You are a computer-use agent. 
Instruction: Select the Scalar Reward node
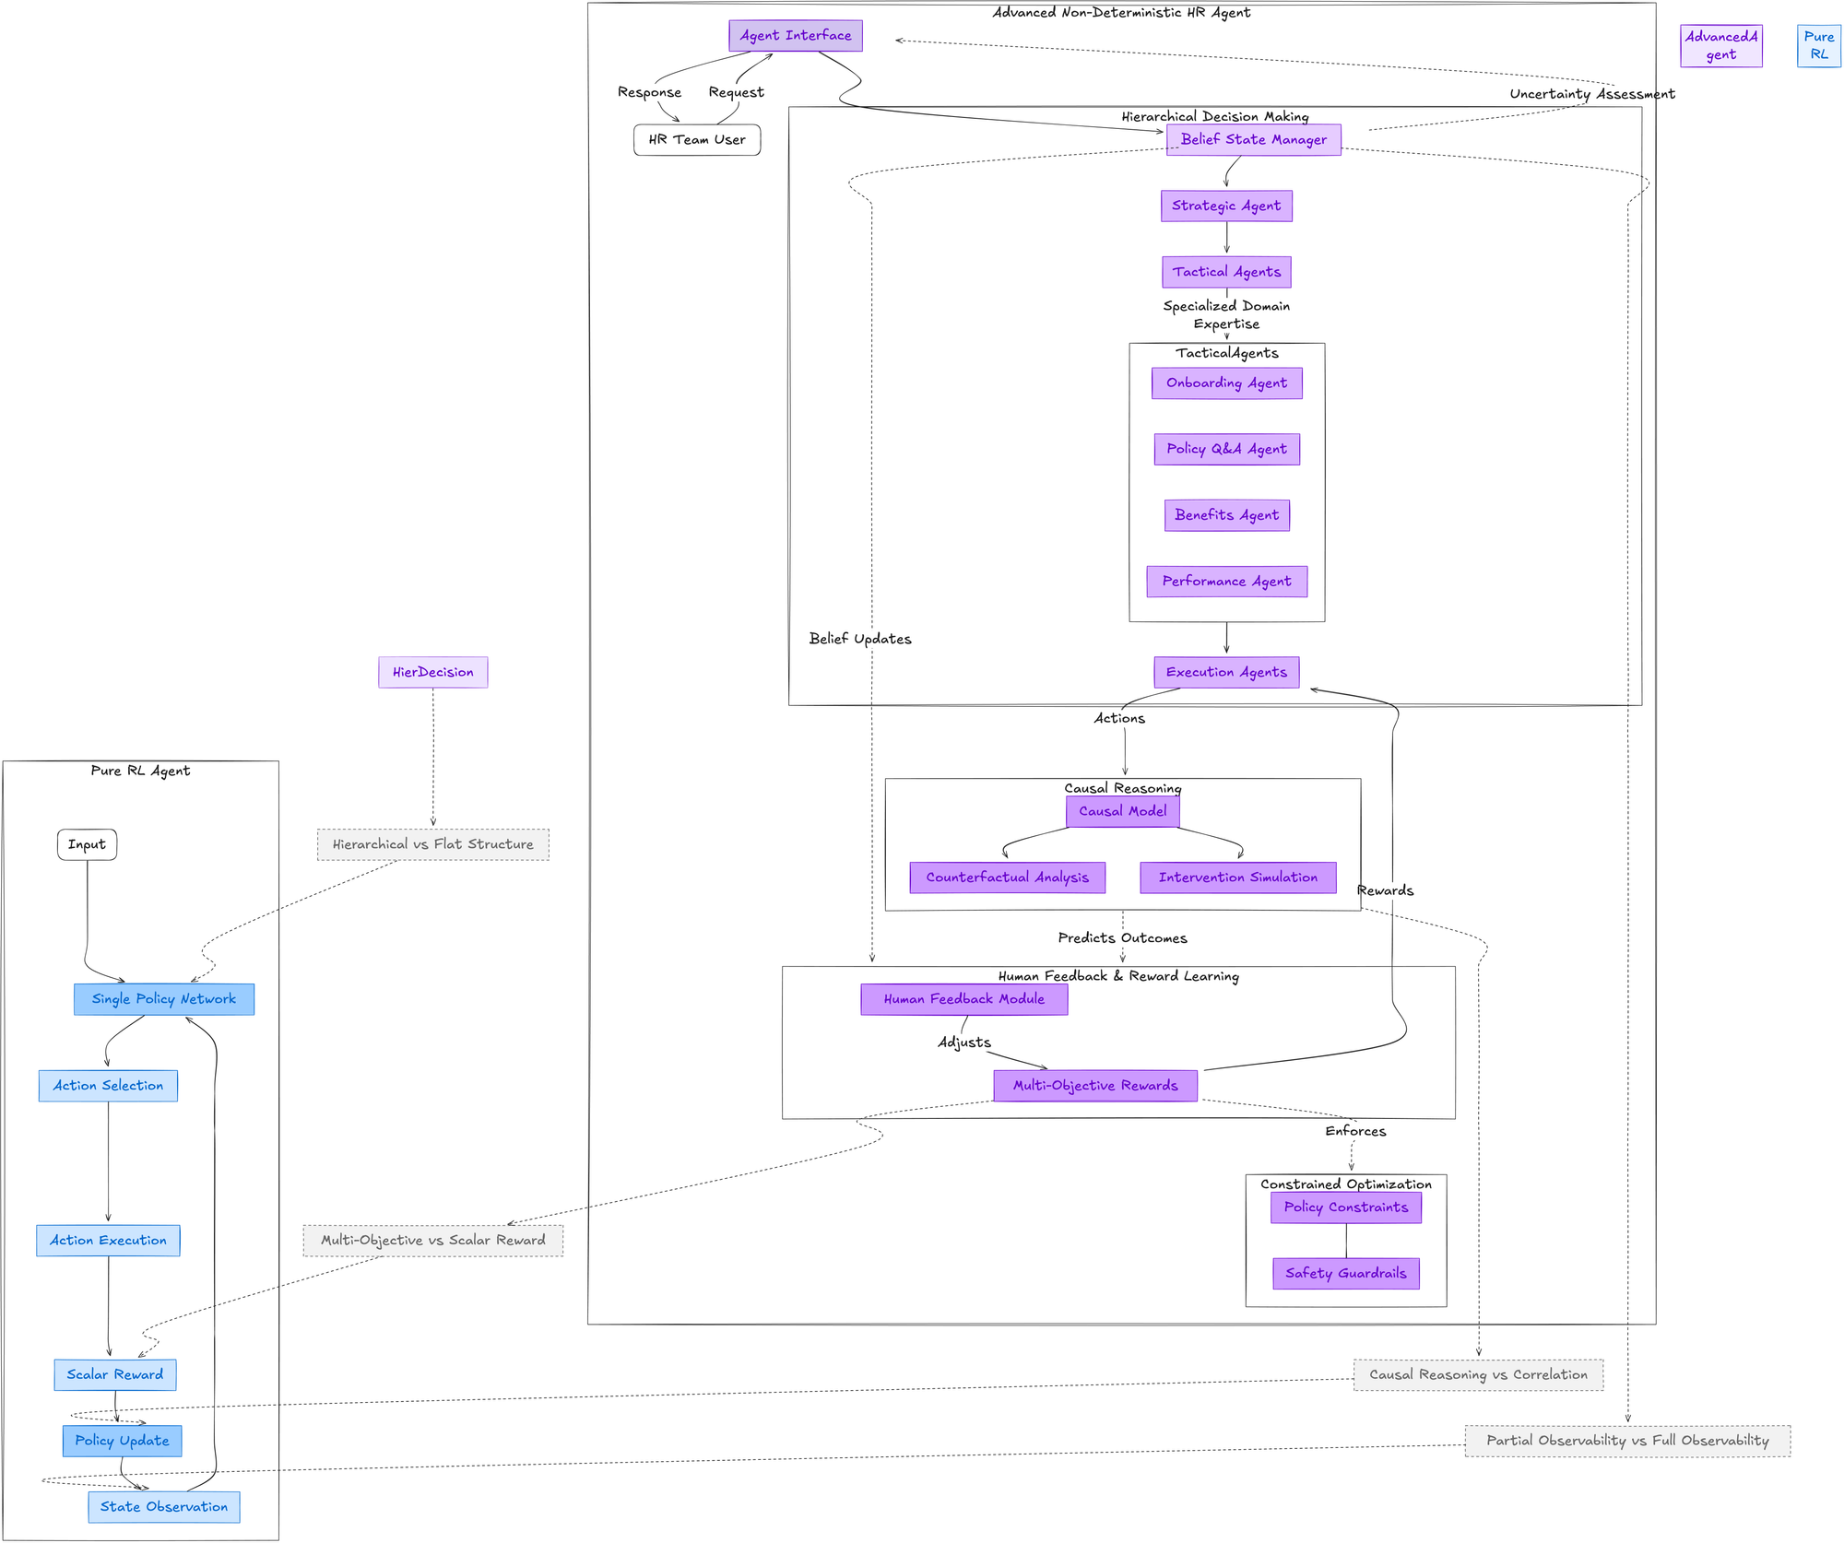[115, 1375]
